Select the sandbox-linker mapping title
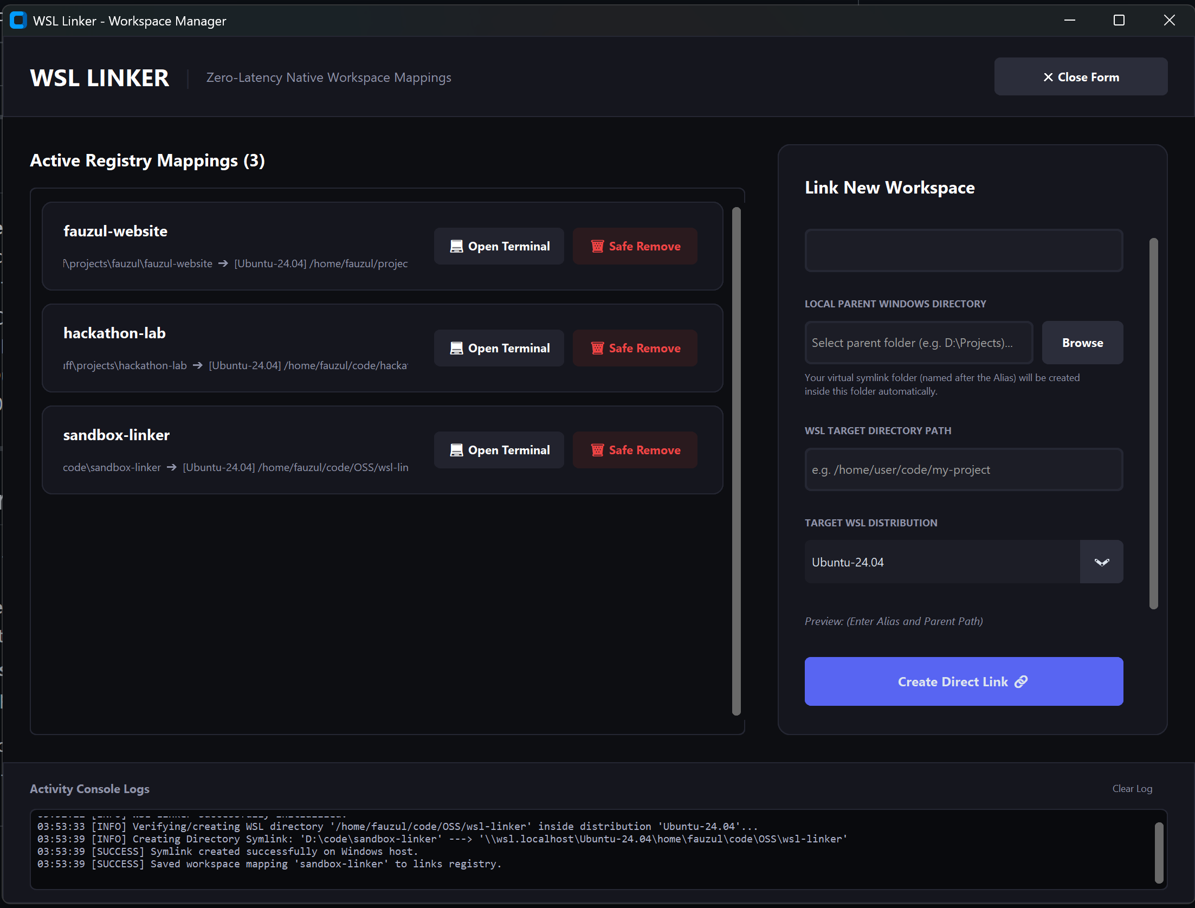 point(117,435)
